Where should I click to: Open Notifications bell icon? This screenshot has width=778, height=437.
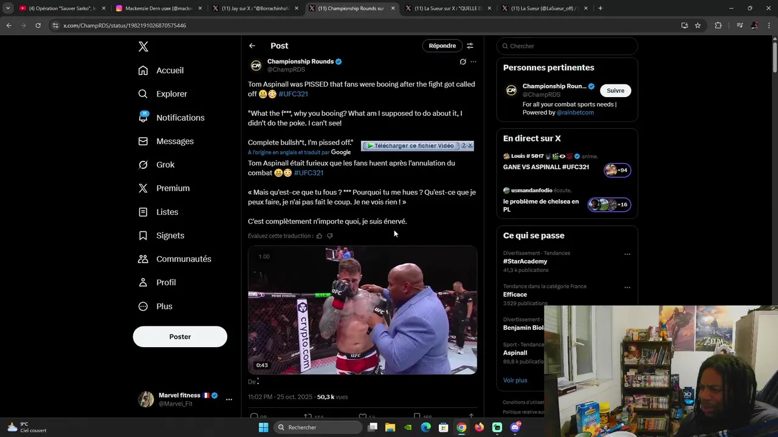143,118
